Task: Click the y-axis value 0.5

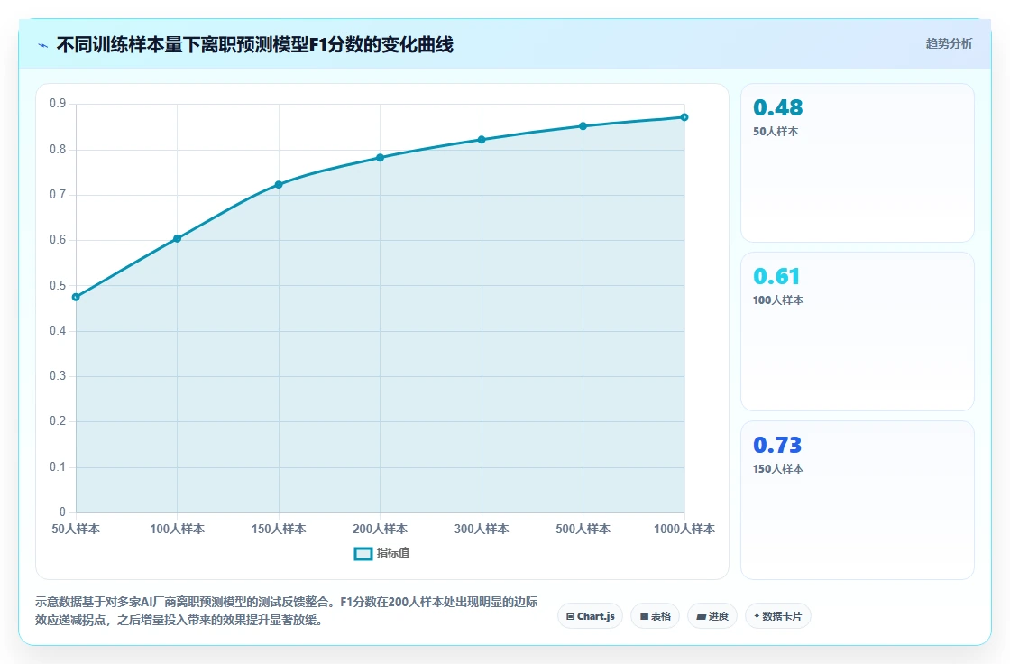Action: [58, 286]
